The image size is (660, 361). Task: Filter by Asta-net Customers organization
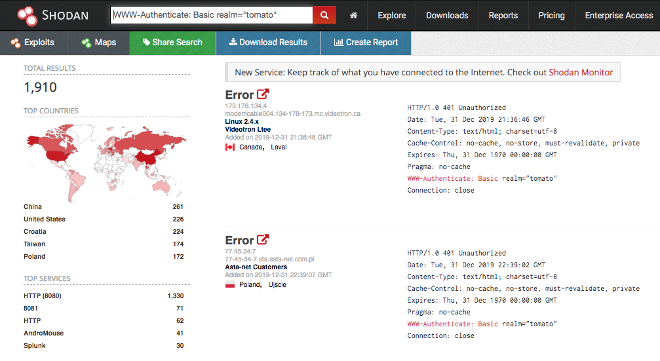pos(256,267)
